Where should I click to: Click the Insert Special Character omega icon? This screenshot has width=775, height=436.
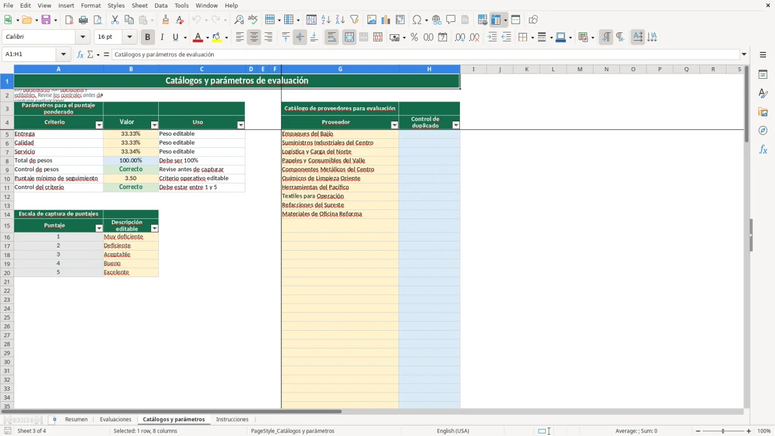click(417, 20)
